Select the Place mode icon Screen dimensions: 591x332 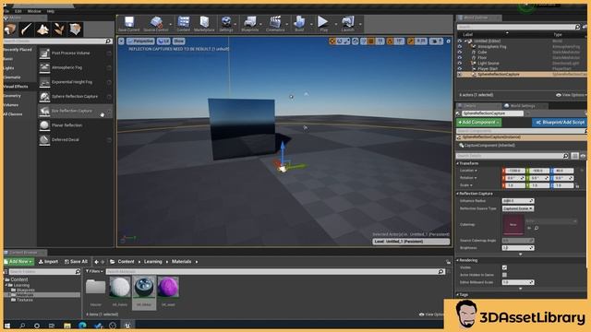(x=10, y=30)
